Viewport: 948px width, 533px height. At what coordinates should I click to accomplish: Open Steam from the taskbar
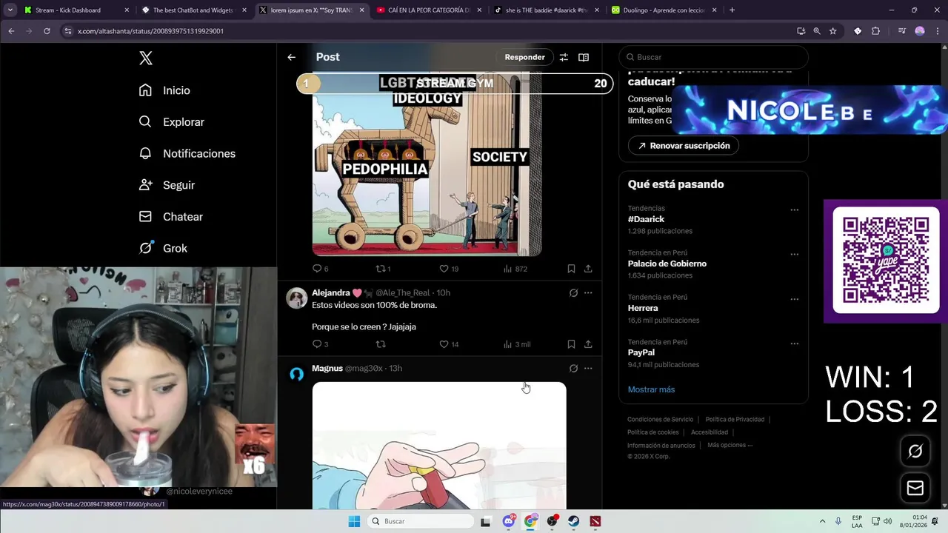click(x=574, y=521)
